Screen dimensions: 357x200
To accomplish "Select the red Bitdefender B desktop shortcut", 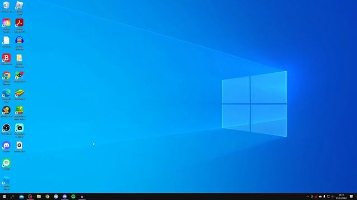I will 6,58.
